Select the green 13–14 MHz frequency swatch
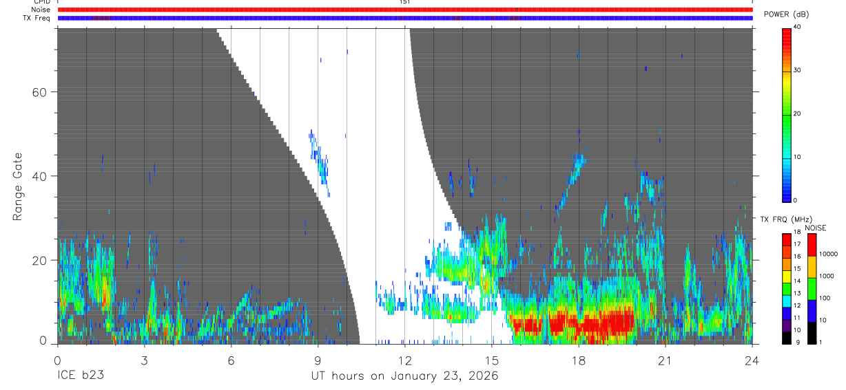The width and height of the screenshot is (846, 390). (786, 289)
